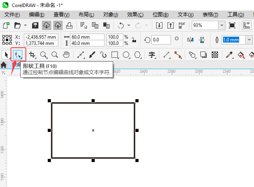Viewport: 254px width, 187px height.
Task: Mirror the object horizontally
Action: (x=190, y=40)
